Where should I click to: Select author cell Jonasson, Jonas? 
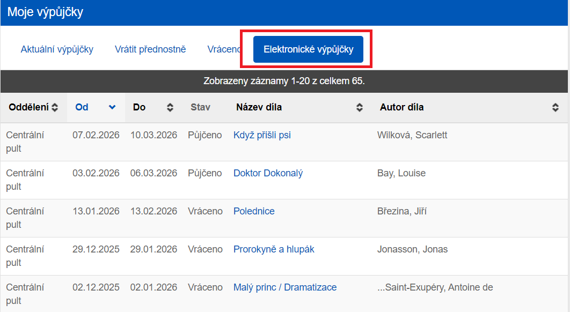(412, 249)
